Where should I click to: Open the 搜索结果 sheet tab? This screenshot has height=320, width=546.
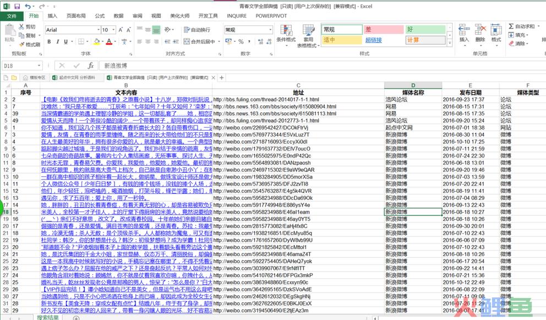48,318
